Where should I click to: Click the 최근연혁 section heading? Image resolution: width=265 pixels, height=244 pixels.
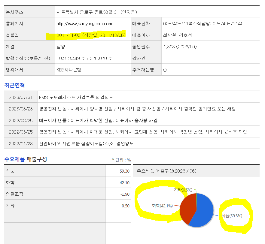coord(14,86)
